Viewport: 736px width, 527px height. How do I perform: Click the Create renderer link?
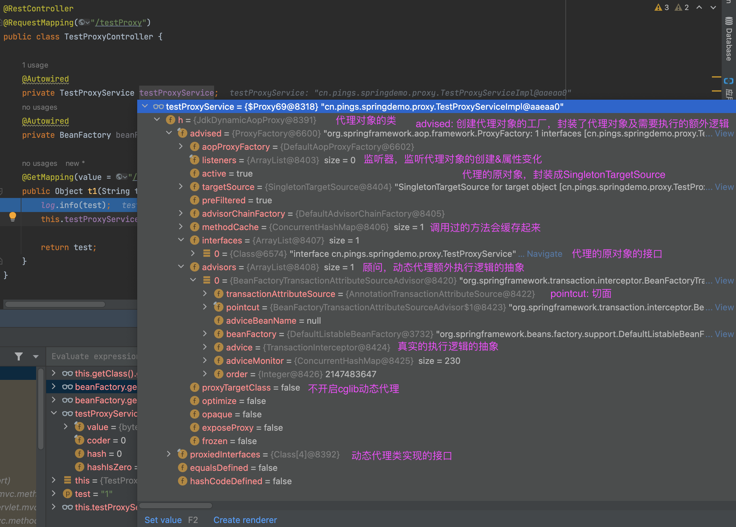pos(245,520)
